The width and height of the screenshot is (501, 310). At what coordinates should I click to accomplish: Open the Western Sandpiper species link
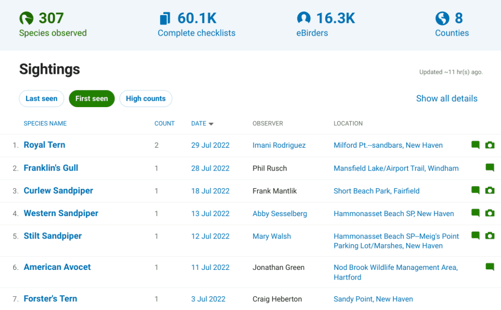[61, 213]
